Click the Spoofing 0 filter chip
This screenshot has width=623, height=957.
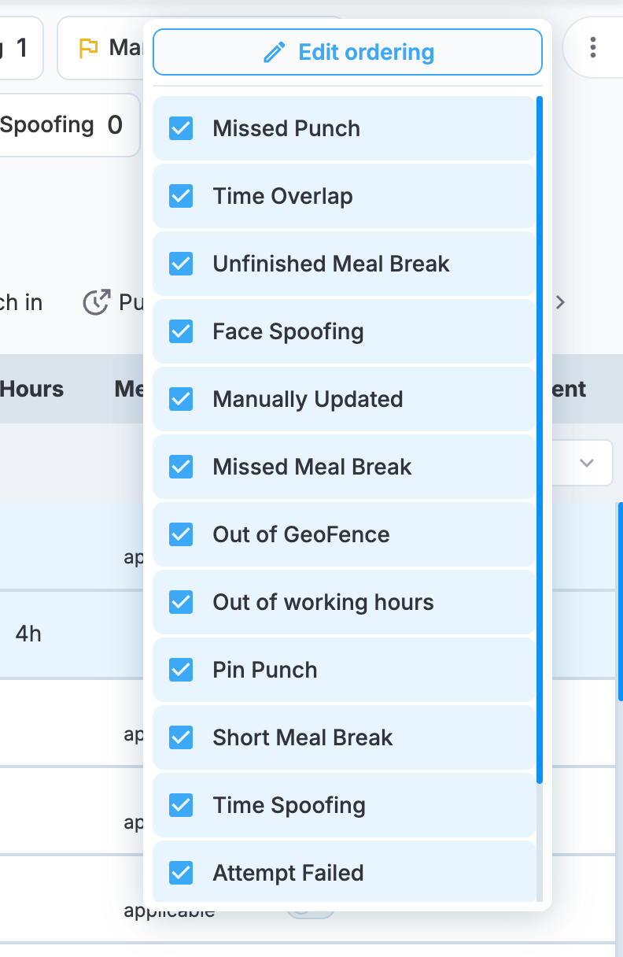coord(69,125)
